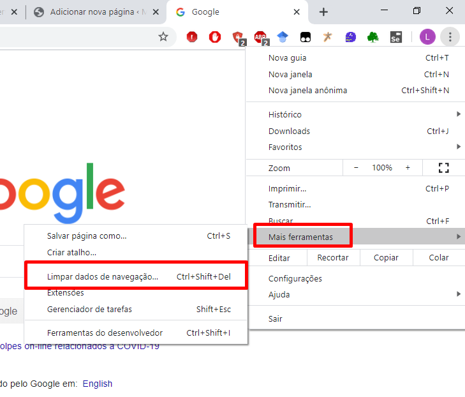
Task: Open the purple speckled extension icon
Action: coord(351,37)
